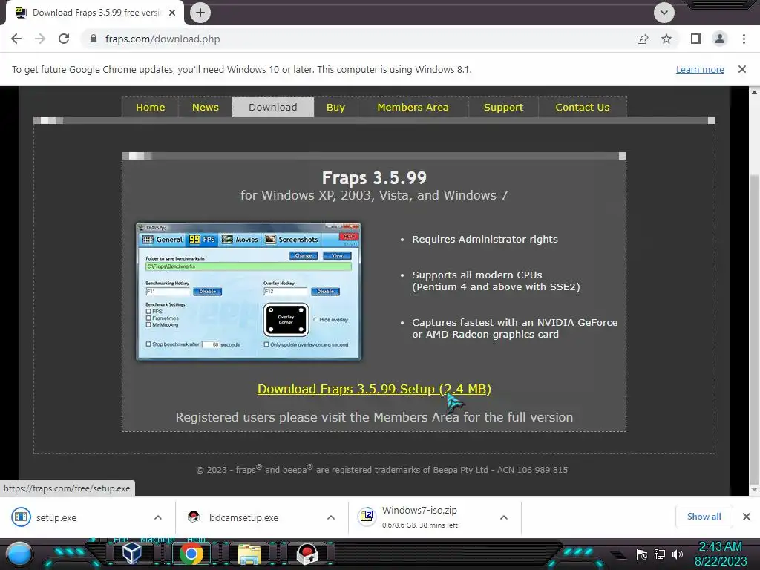This screenshot has height=570, width=760.
Task: Open Chrome three-dot menu
Action: [x=744, y=39]
